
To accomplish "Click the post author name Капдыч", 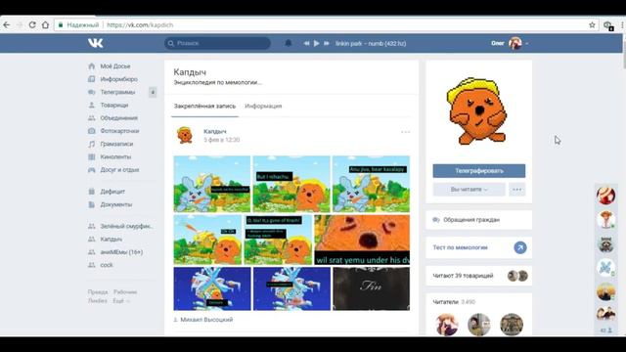I will tap(215, 131).
